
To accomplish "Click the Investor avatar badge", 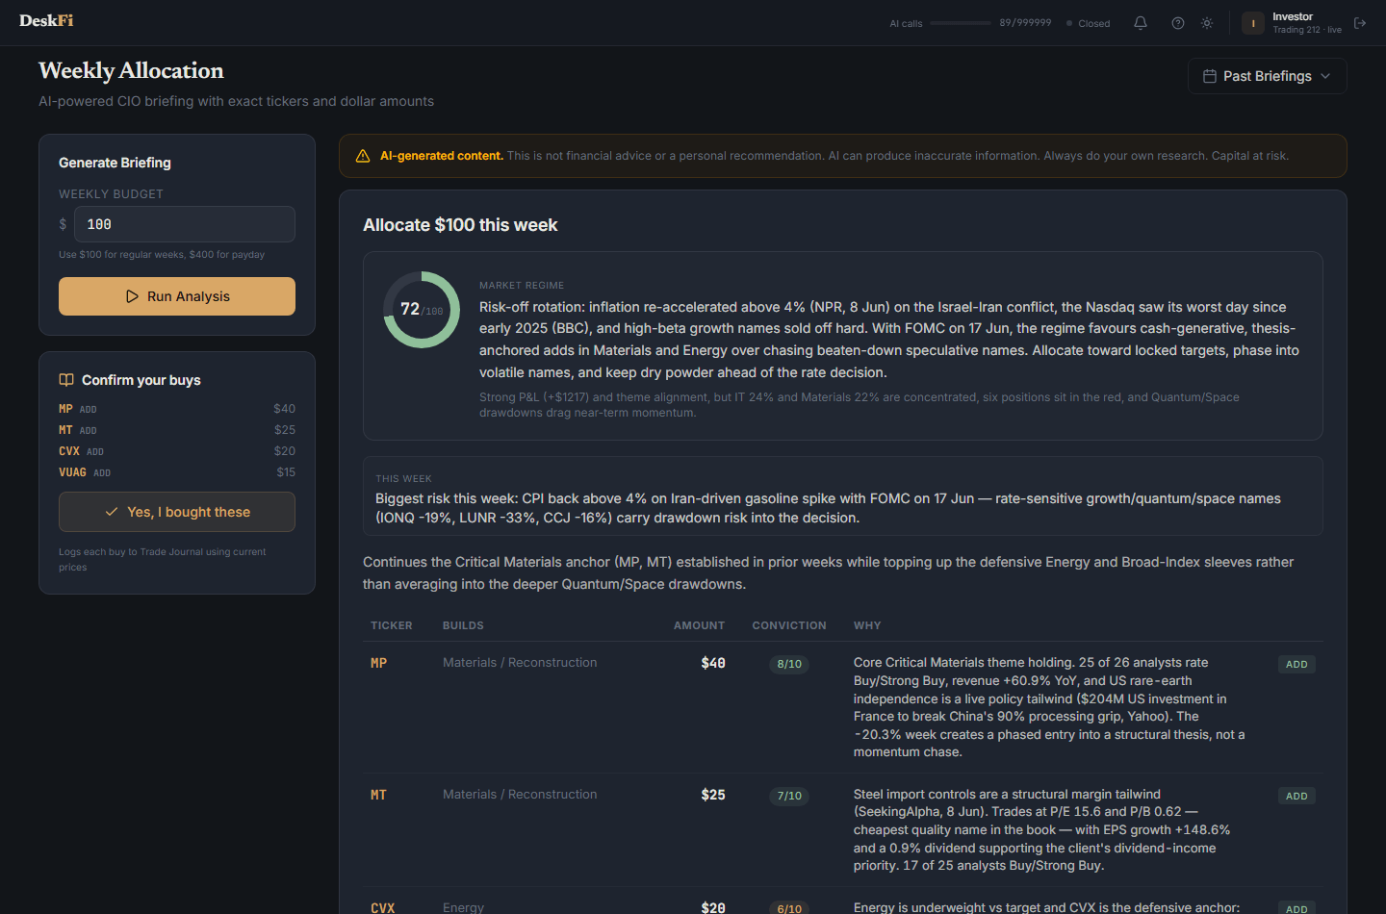I will pyautogui.click(x=1253, y=23).
